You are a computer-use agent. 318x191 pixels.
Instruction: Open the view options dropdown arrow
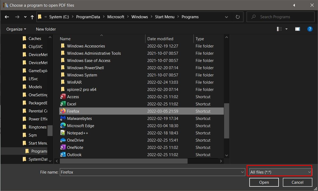pyautogui.click(x=286, y=29)
